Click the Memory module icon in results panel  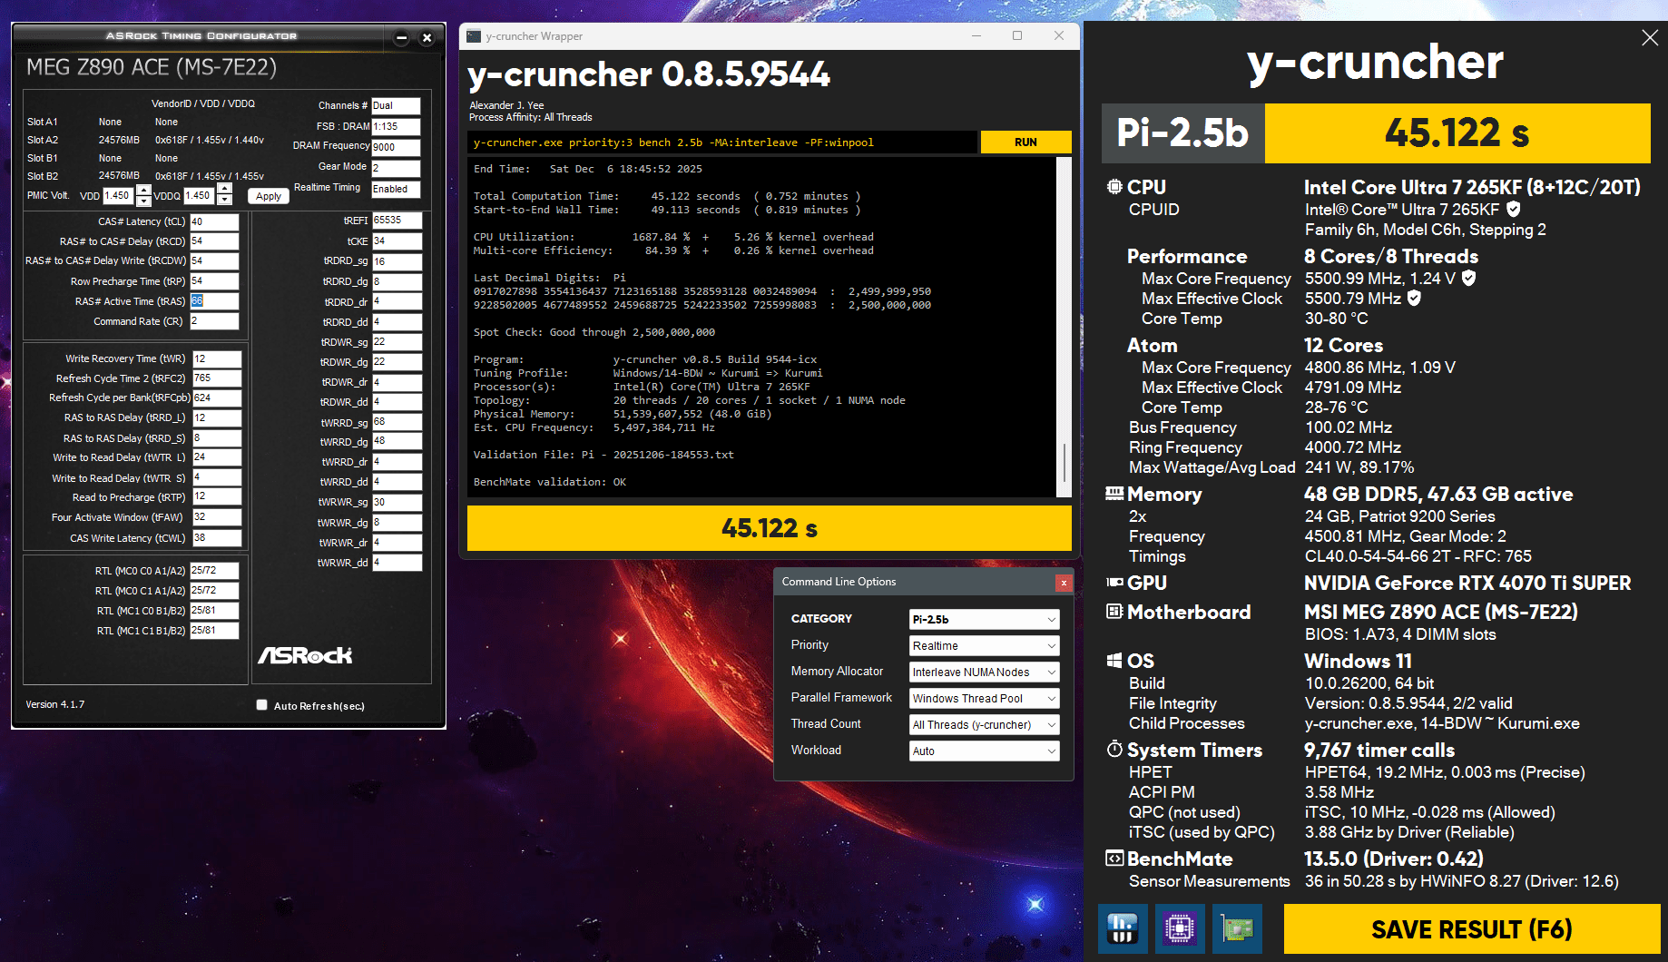pos(1114,494)
